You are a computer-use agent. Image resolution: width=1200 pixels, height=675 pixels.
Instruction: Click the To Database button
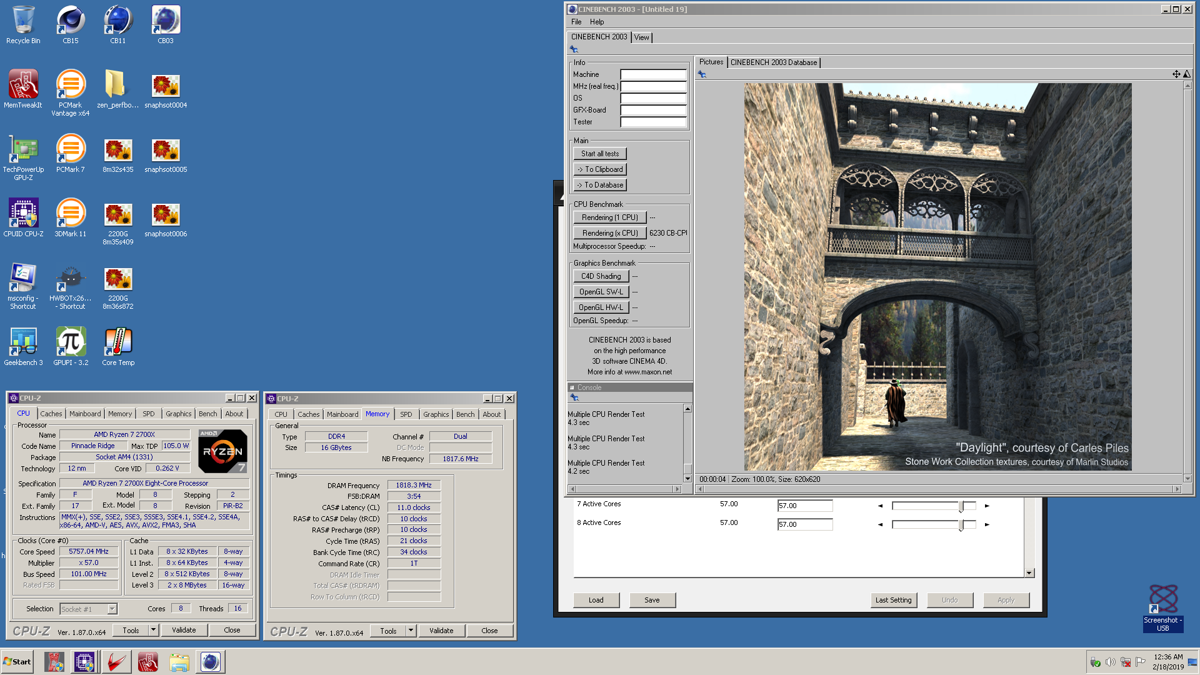(600, 185)
